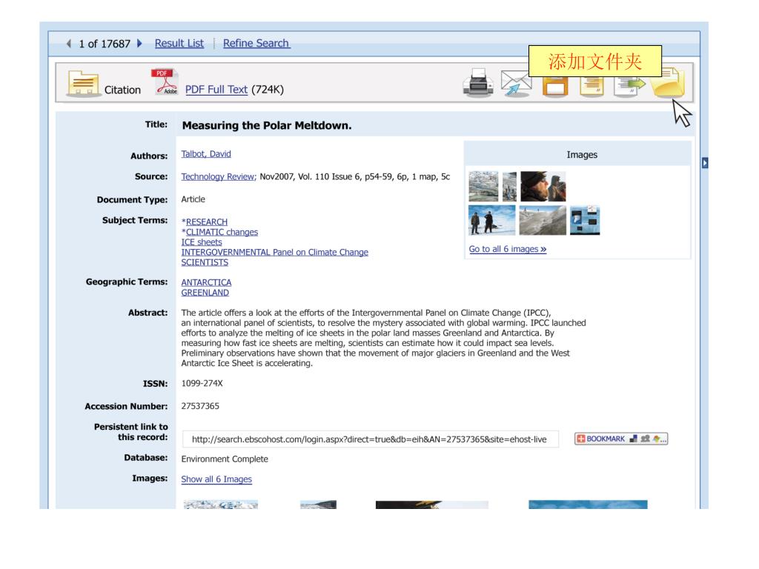Open the man-in-hat portrait thumbnail

tap(543, 186)
